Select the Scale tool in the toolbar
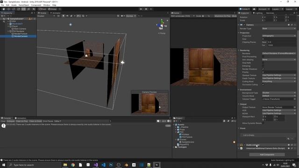 click(19, 9)
